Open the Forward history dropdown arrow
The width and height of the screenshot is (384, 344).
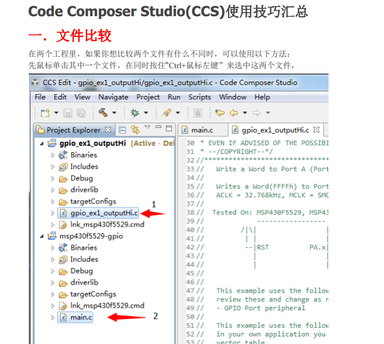(x=268, y=113)
